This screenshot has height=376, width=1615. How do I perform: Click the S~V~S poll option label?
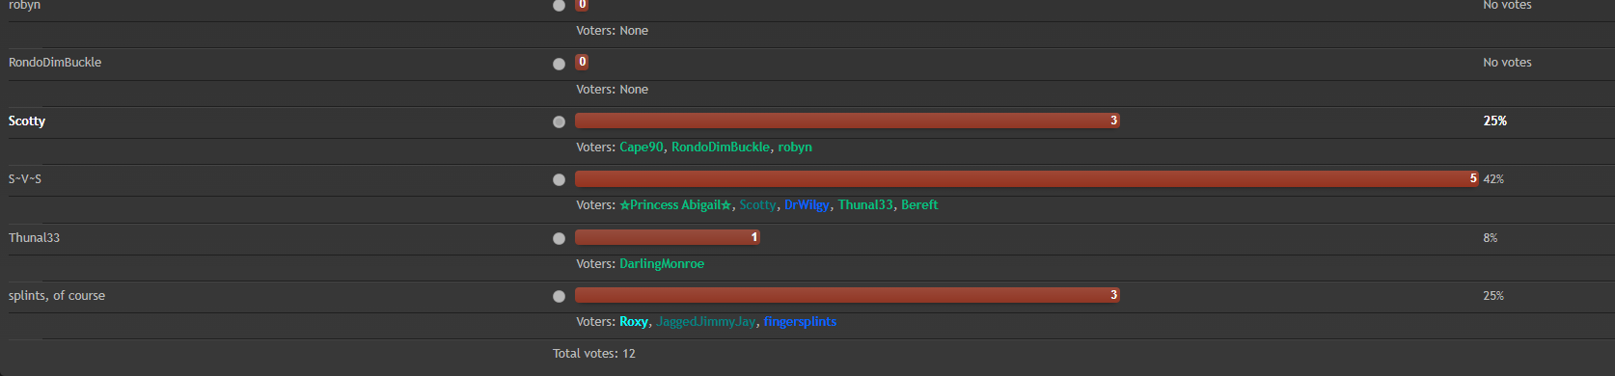(25, 179)
